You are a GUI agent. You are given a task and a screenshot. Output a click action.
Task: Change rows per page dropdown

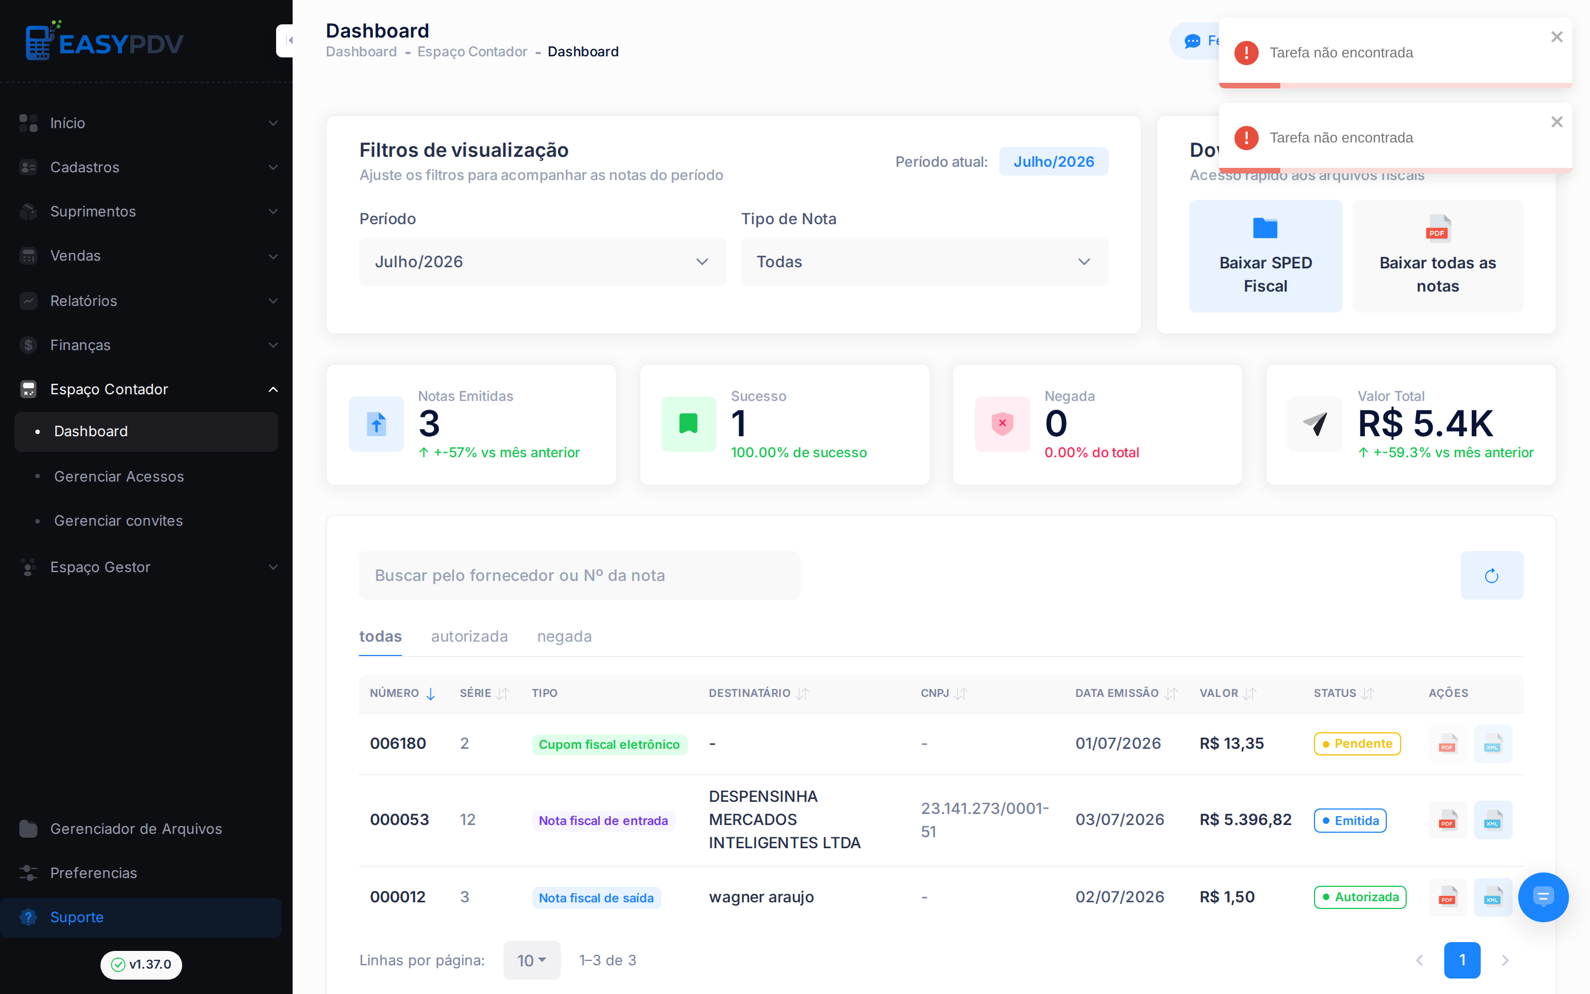click(x=532, y=960)
